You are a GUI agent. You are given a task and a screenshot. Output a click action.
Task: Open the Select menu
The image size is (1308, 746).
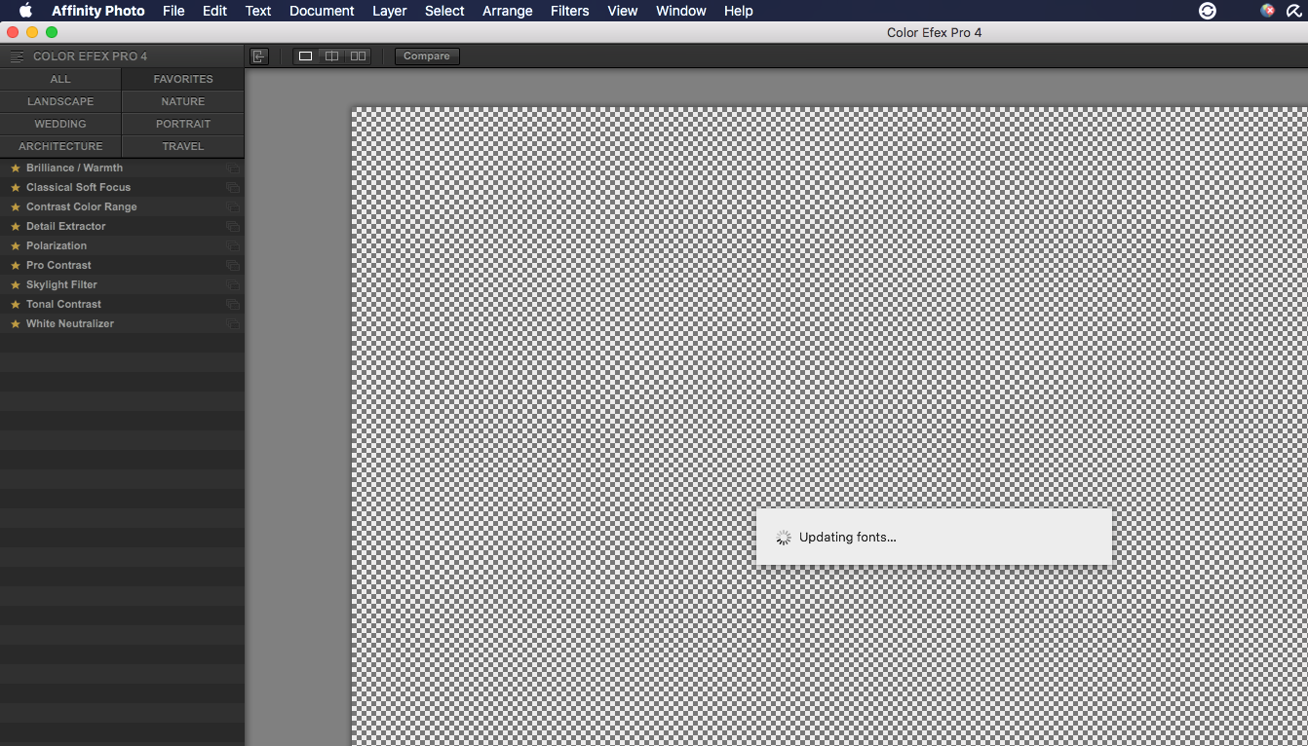(x=444, y=11)
